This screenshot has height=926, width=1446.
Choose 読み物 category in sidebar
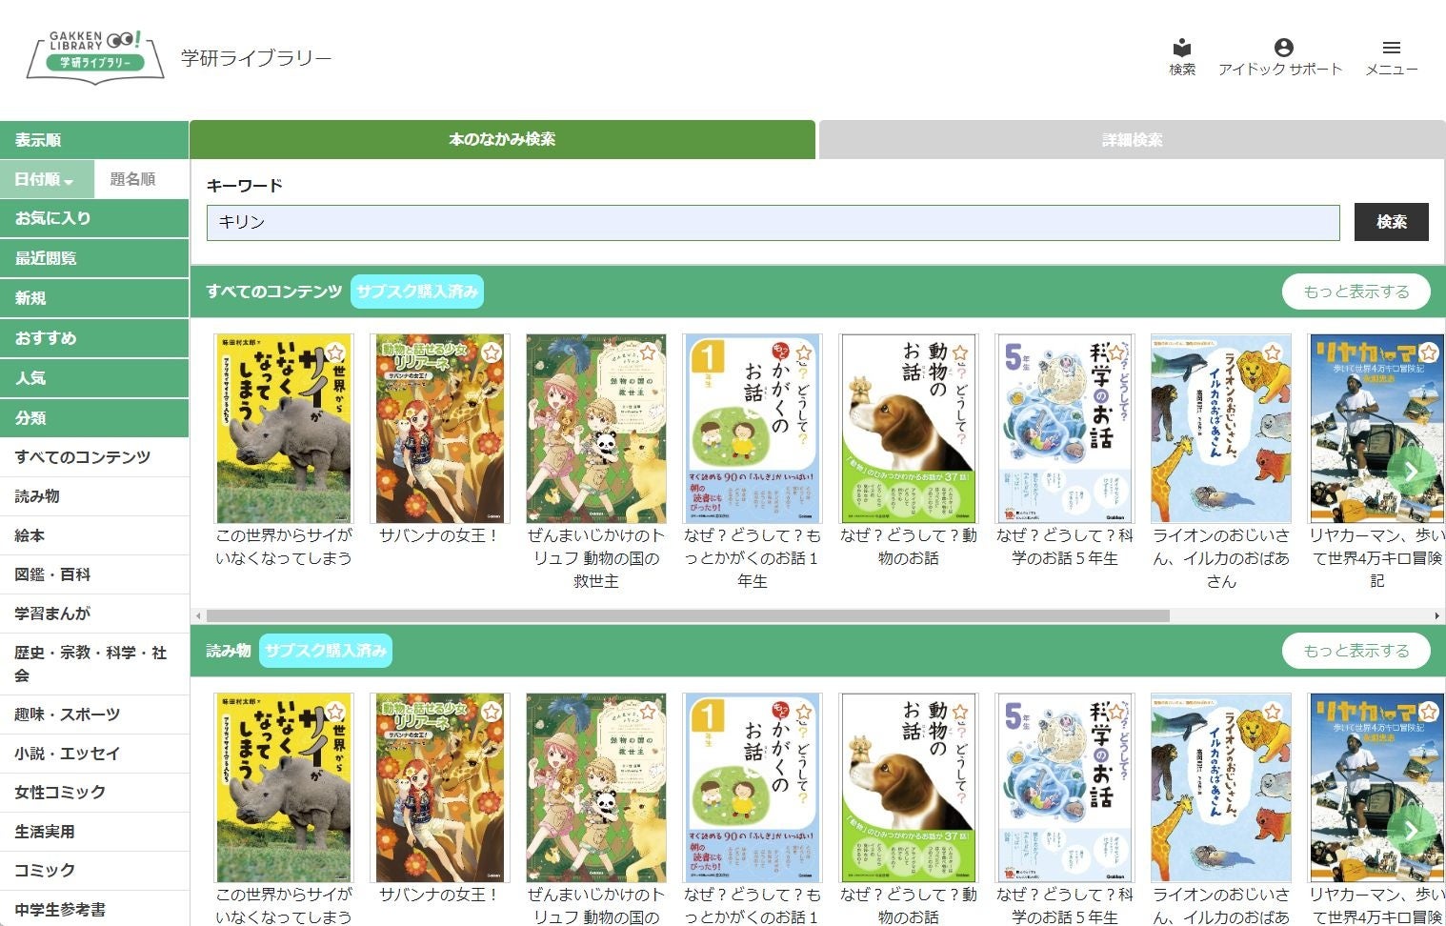(94, 496)
